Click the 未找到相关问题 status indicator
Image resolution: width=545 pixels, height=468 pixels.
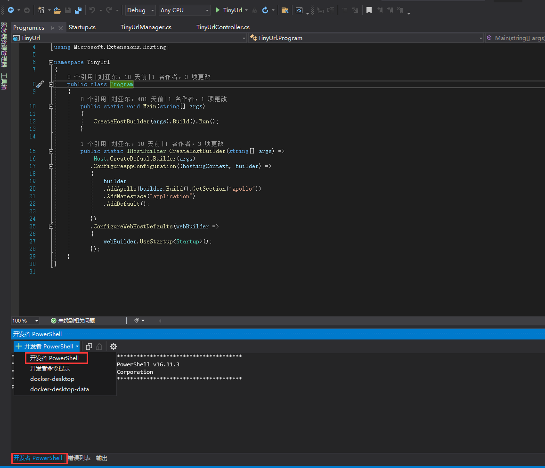(73, 320)
